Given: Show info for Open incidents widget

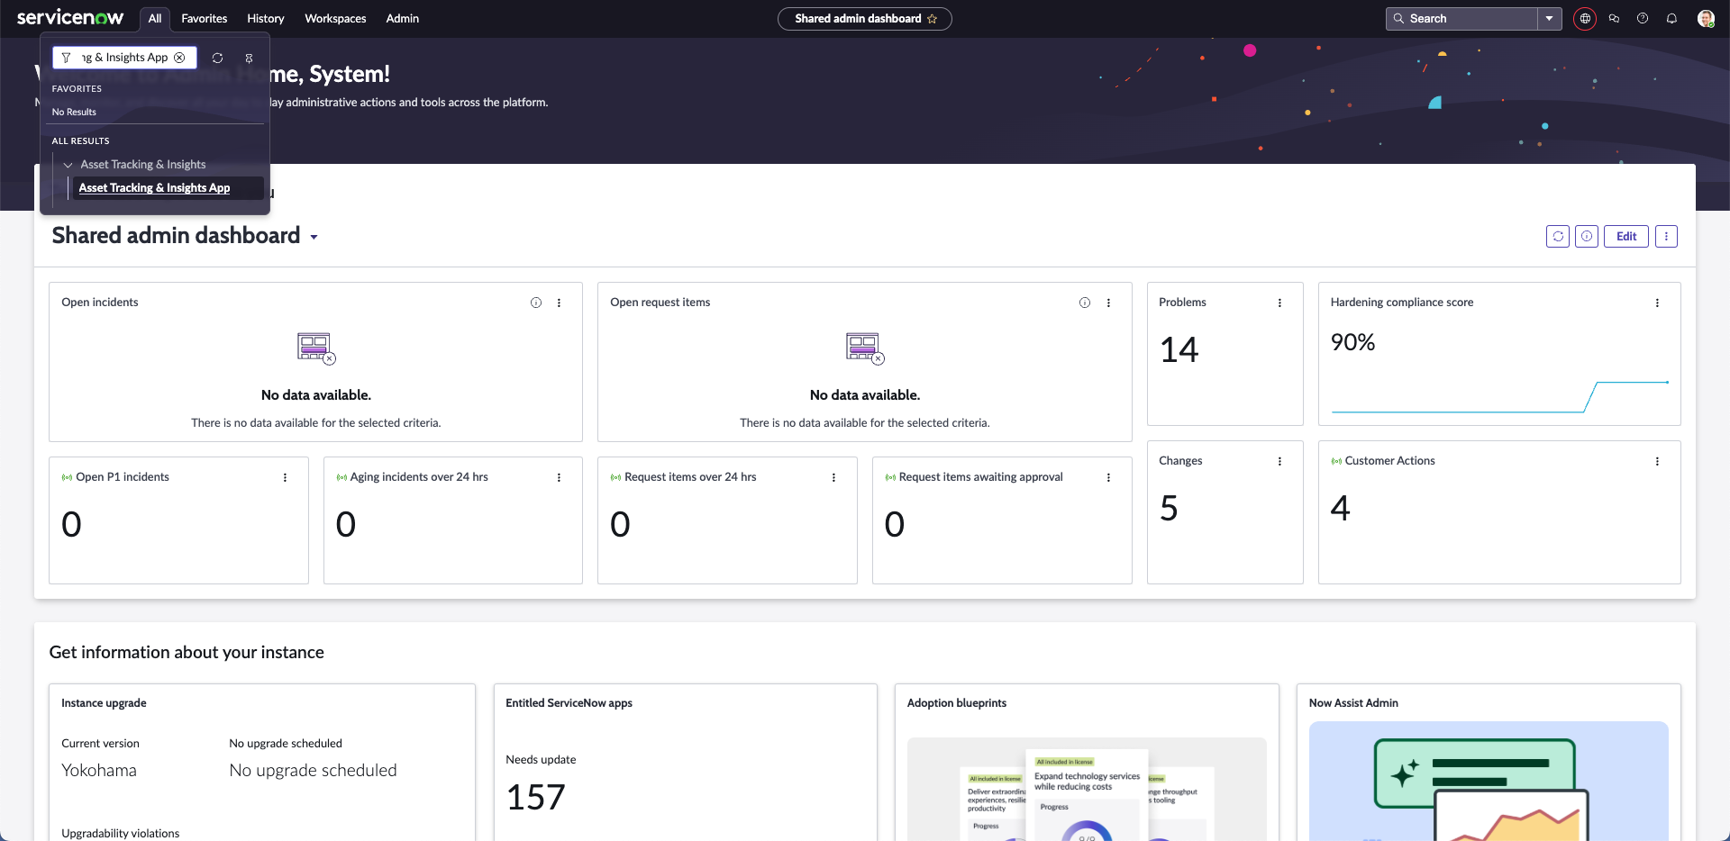Looking at the screenshot, I should (x=536, y=303).
